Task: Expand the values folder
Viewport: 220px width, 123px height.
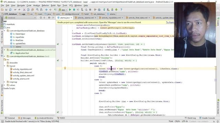Action: coord(4,85)
